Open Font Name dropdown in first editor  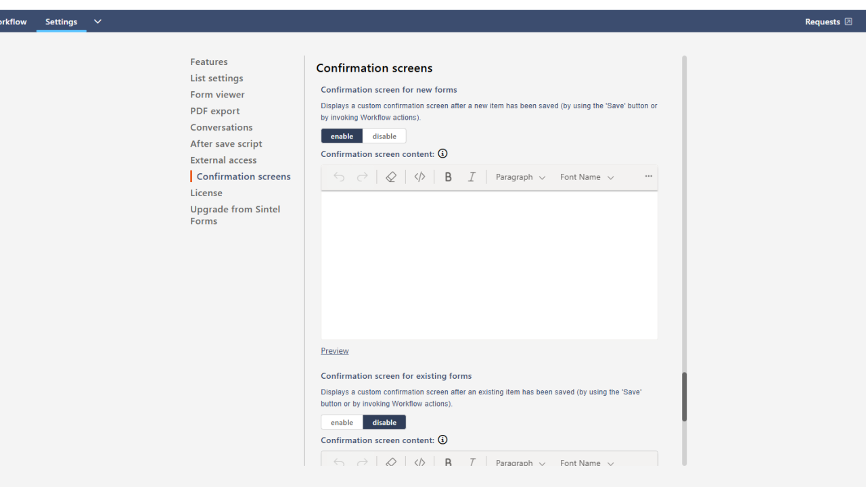(587, 177)
